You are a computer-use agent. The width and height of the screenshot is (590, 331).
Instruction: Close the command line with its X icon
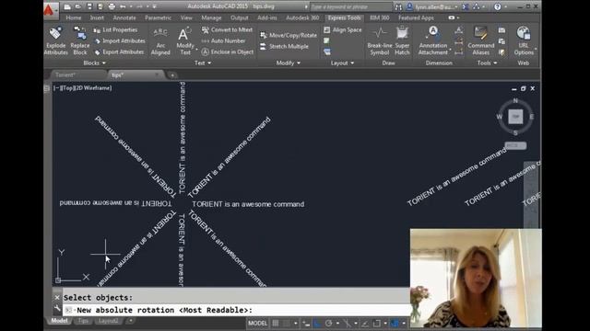click(57, 297)
